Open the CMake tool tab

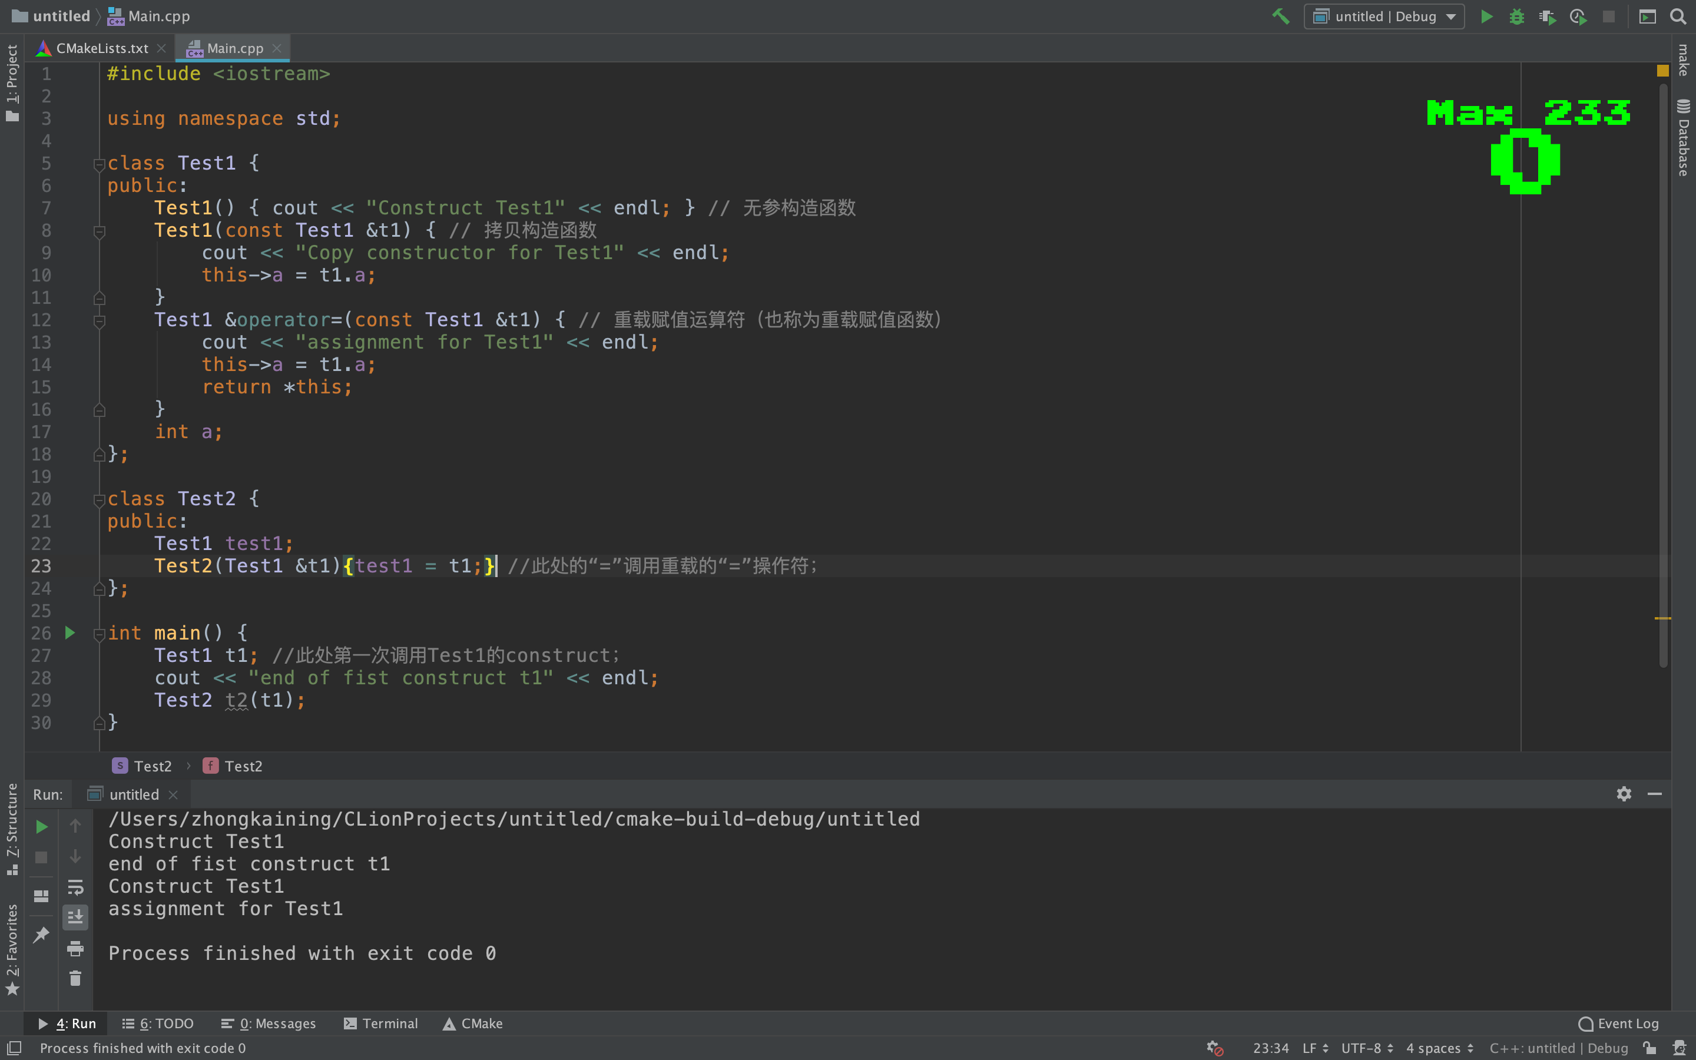pos(472,1023)
